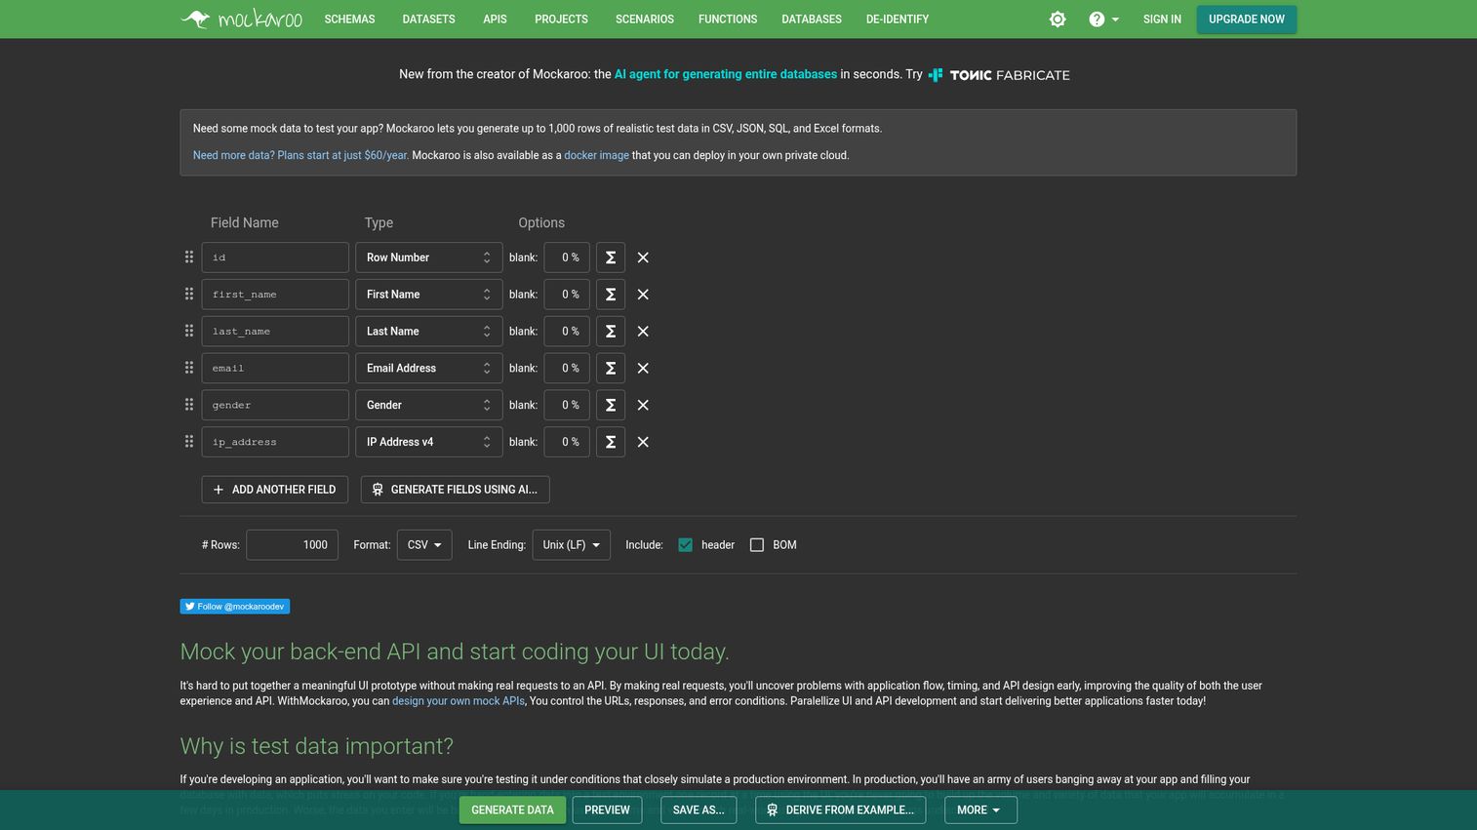Navigate to DE-IDENTIFY
Image resolution: width=1477 pixels, height=830 pixels.
898,20
